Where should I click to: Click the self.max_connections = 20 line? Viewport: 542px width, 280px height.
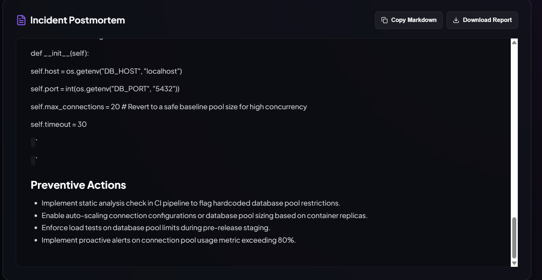pyautogui.click(x=169, y=107)
